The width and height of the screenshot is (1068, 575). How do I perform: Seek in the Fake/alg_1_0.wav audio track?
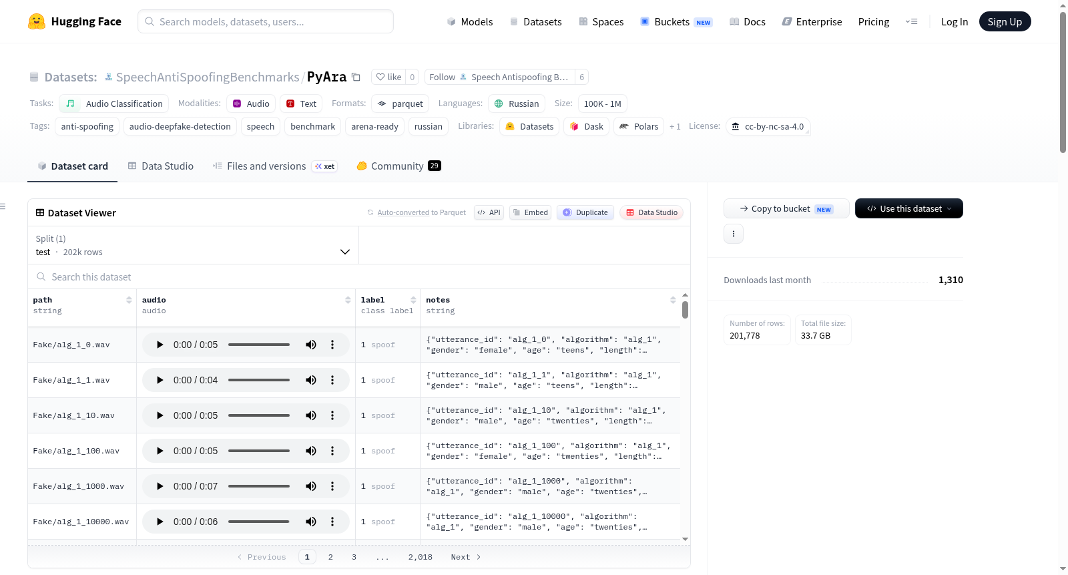pyautogui.click(x=259, y=345)
